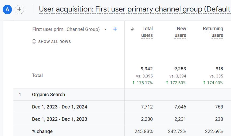Click the 242.72% change cell
Image resolution: width=231 pixels, height=136 pixels.
(x=177, y=131)
